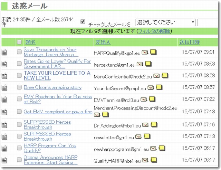Click yellow notepad icon next to MensConfidential@hodc2.eu
The height and width of the screenshot is (170, 221).
coord(165,75)
